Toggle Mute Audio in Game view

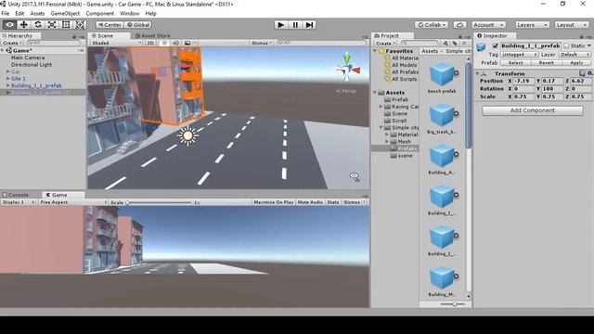click(x=310, y=202)
